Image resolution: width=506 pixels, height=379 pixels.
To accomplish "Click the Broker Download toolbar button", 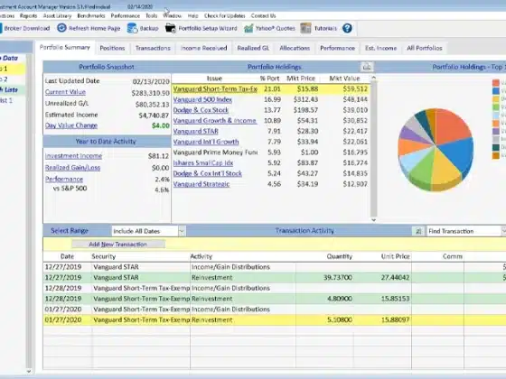I will tap(25, 28).
